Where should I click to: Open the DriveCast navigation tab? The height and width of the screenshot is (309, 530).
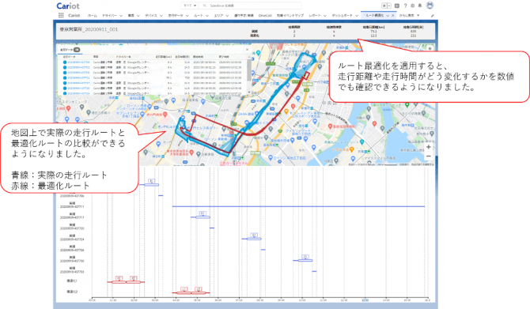click(x=265, y=16)
